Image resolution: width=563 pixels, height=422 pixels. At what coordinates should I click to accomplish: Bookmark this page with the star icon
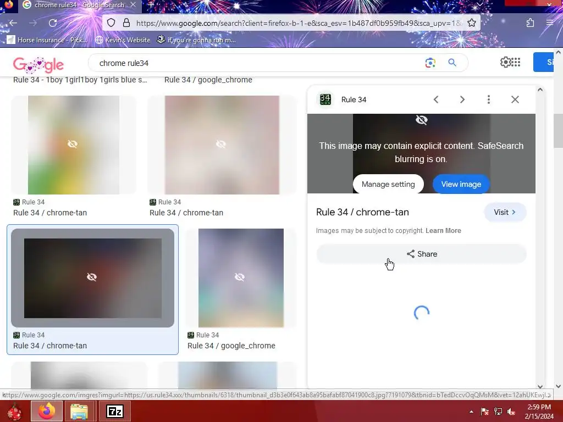pos(472,23)
